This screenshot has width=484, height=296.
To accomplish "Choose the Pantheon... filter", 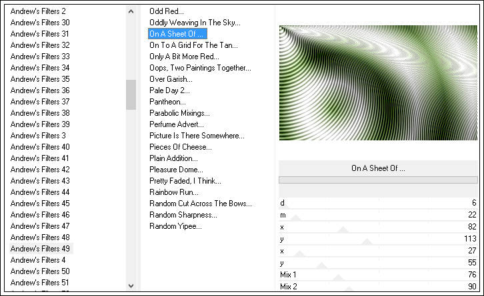I will [167, 102].
